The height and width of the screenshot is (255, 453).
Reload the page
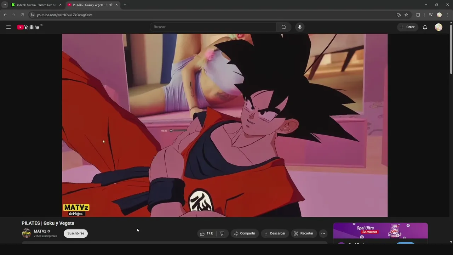tap(22, 15)
